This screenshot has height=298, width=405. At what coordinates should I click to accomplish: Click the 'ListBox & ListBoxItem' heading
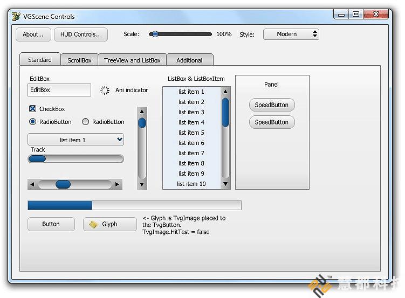point(196,79)
